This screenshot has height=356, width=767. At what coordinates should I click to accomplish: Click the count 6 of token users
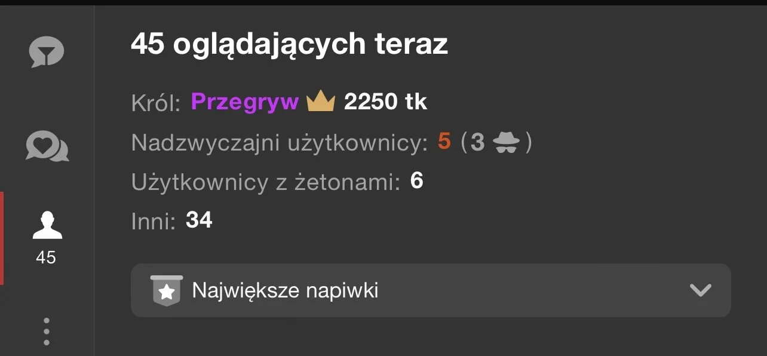[417, 181]
